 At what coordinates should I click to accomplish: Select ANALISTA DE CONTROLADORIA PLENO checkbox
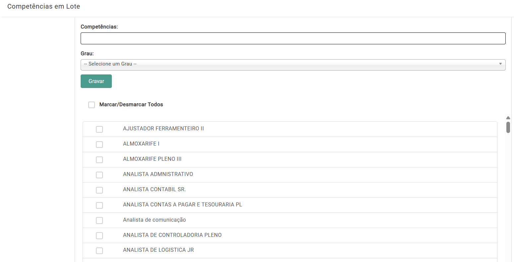coord(99,236)
